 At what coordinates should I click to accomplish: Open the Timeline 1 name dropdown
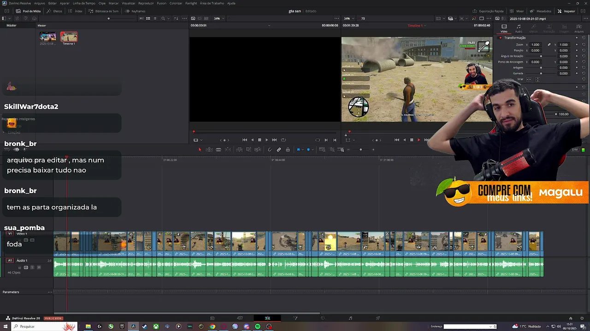pyautogui.click(x=416, y=26)
